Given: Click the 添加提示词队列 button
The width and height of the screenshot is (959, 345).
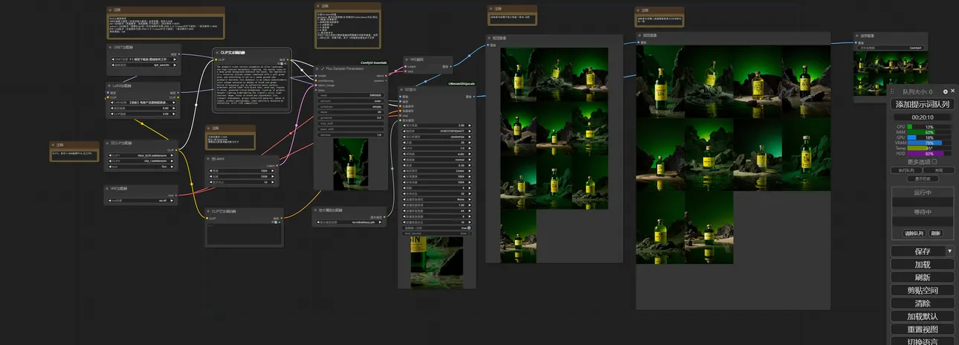Looking at the screenshot, I should (x=921, y=104).
